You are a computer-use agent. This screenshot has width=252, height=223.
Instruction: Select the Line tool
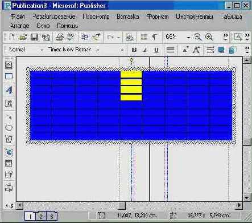click(x=9, y=116)
